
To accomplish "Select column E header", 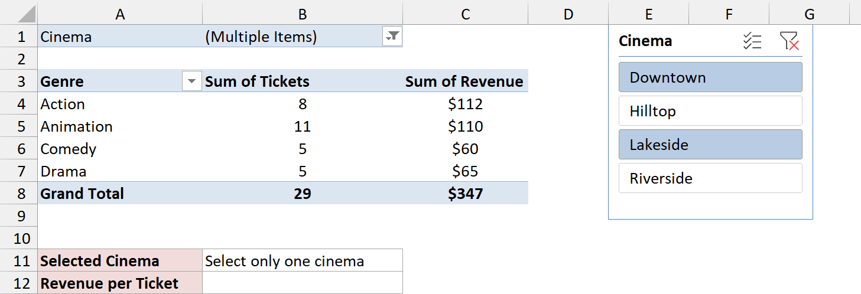I will [x=648, y=14].
